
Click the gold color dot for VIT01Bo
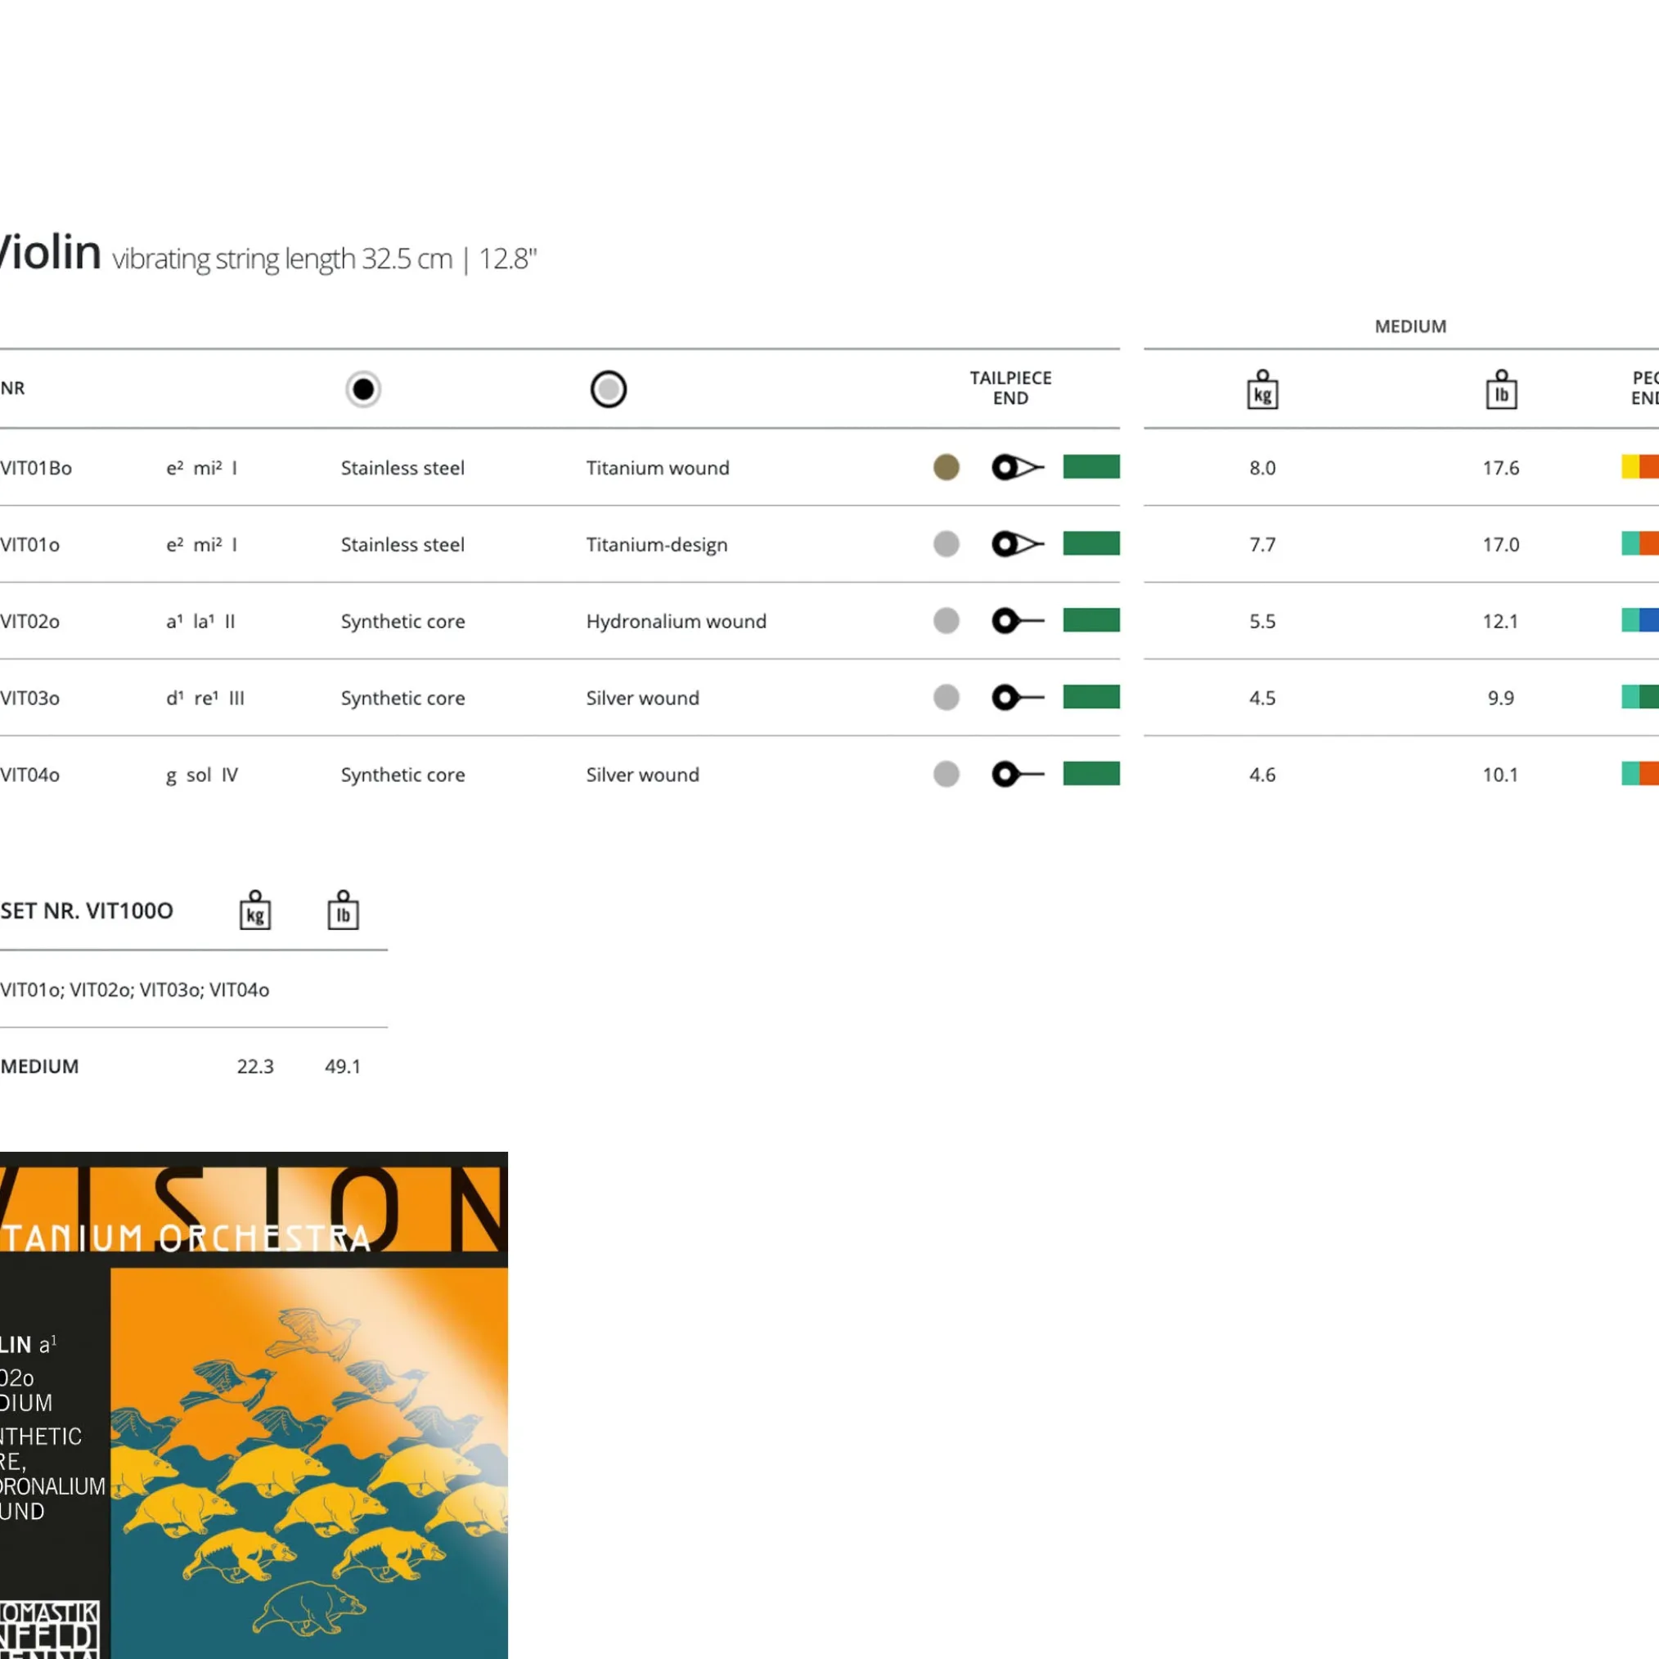(946, 467)
